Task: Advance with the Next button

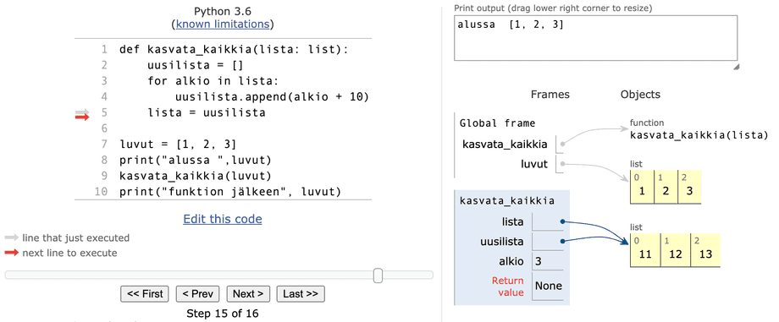Action: click(248, 294)
